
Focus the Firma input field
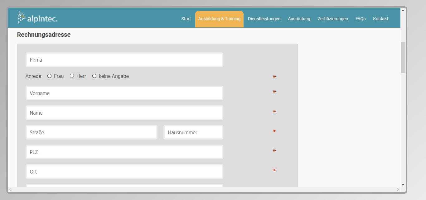124,60
